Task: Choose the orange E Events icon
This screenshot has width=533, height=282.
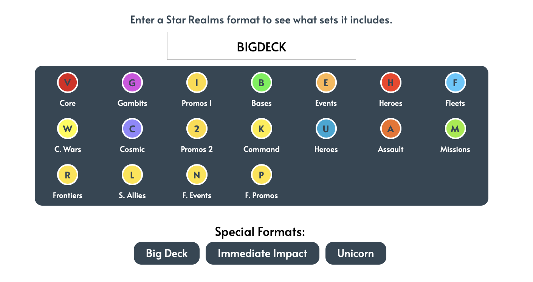Action: 326,82
